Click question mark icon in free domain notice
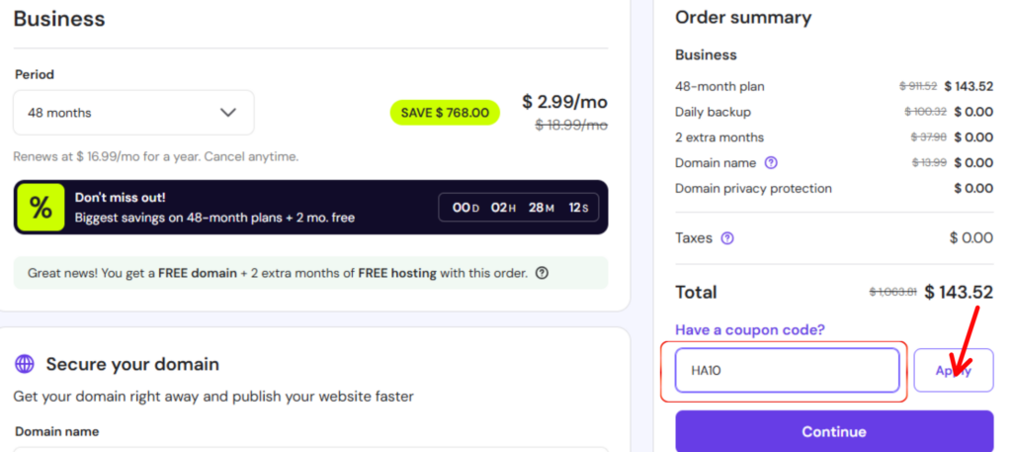 coord(542,273)
